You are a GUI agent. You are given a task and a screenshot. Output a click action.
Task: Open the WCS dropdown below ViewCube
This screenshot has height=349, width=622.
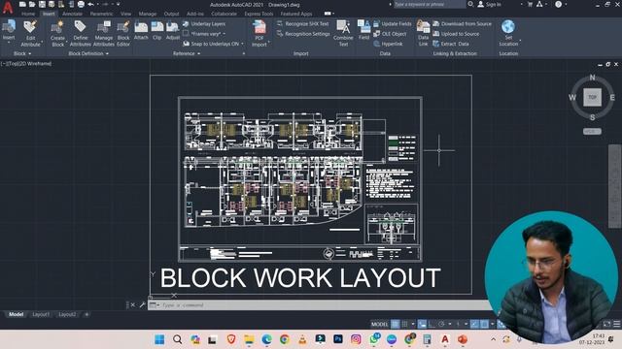coord(592,132)
